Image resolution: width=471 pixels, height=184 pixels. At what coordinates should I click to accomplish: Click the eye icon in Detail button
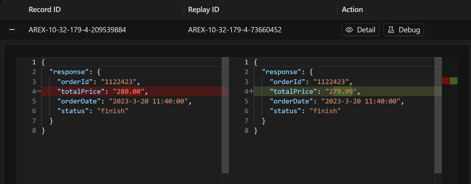349,30
